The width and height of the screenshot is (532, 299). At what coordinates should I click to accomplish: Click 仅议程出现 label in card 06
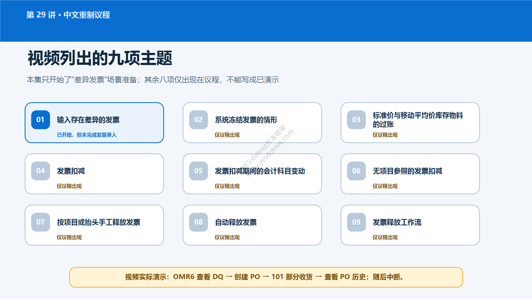click(x=385, y=186)
